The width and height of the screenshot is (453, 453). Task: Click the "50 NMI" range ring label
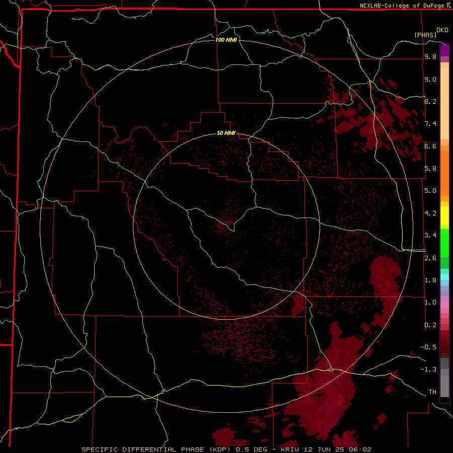(226, 133)
